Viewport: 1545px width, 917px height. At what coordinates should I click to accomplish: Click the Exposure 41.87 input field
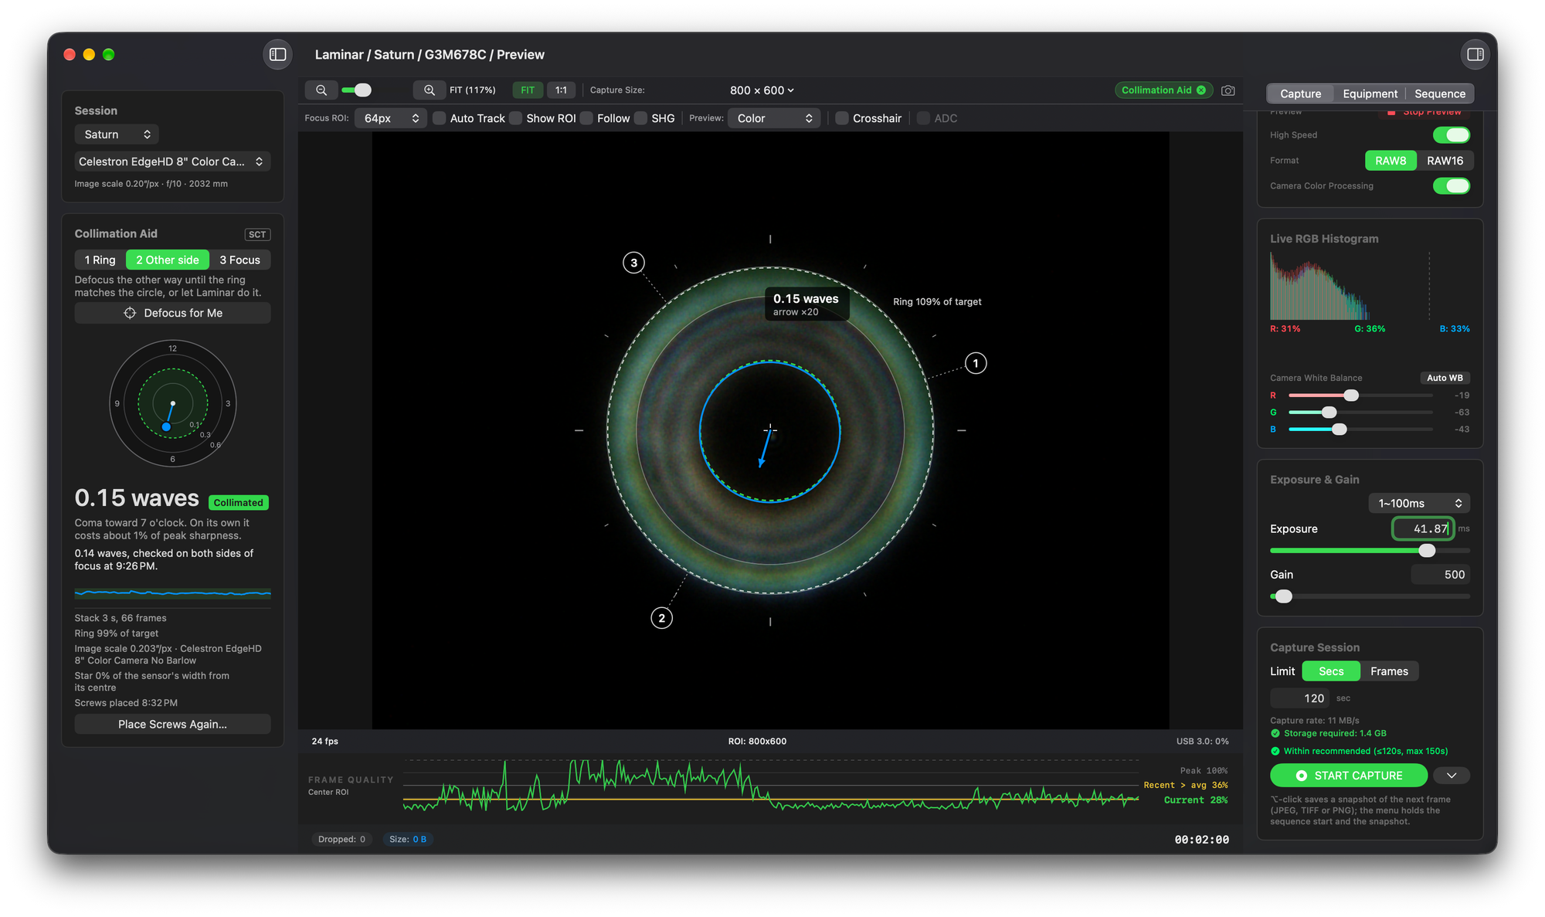click(1423, 529)
